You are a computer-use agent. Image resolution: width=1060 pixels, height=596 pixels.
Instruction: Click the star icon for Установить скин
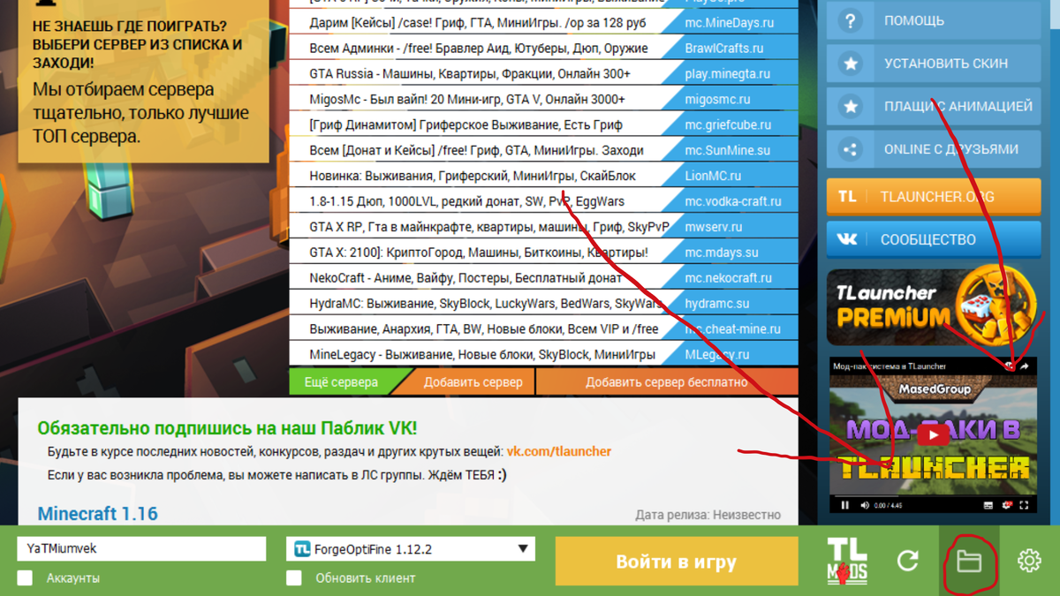click(850, 64)
